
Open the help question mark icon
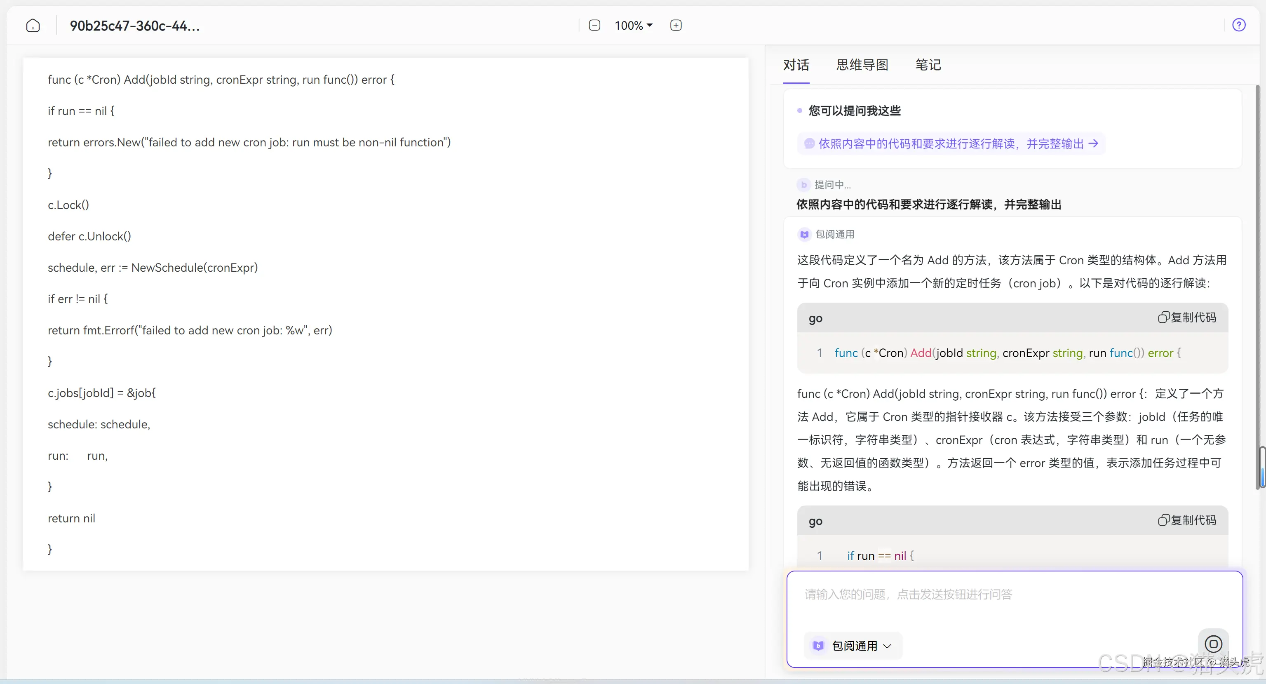[x=1238, y=25]
